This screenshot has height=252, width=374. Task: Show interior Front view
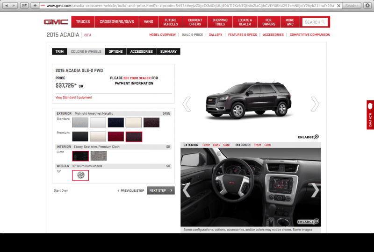(x=258, y=145)
